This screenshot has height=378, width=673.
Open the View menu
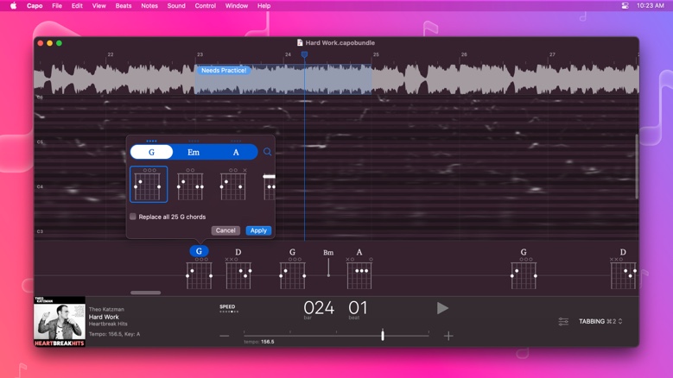coord(98,5)
